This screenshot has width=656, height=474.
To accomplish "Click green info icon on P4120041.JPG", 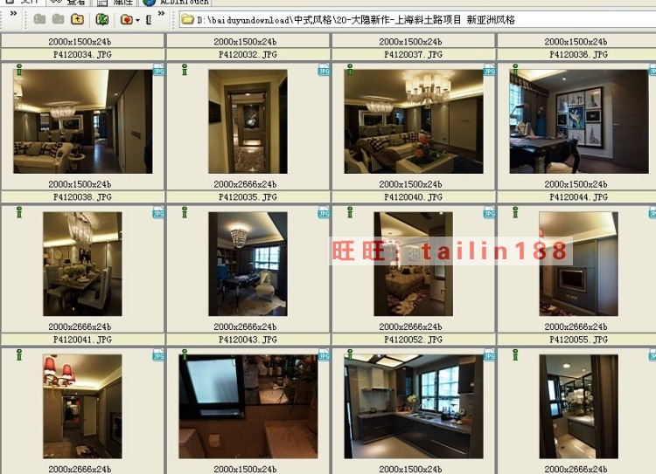I will point(19,212).
